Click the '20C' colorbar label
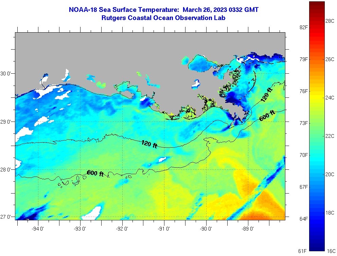 [x=330, y=175]
